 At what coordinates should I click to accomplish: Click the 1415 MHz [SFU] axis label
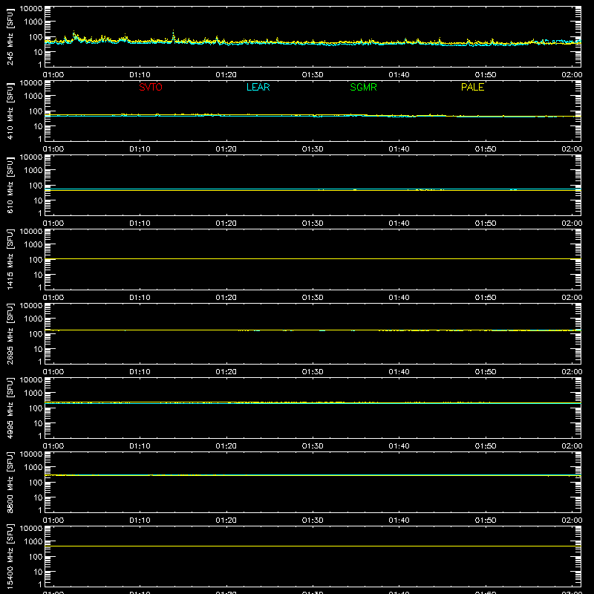click(10, 259)
